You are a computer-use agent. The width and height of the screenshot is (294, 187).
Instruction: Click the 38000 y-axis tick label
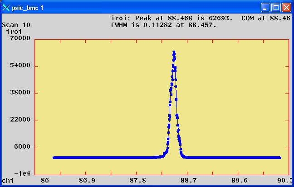click(21, 93)
